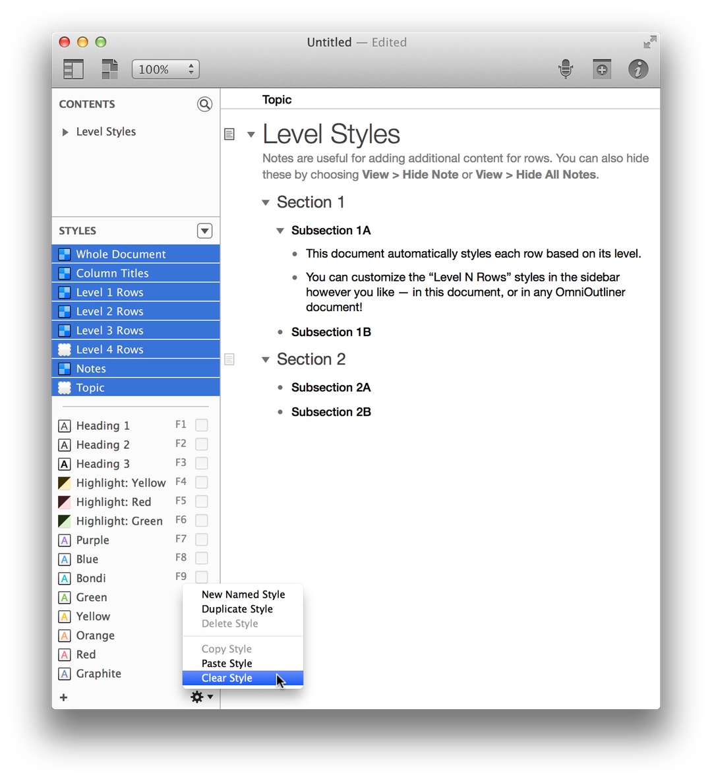Choose Delete Style menu item

pyautogui.click(x=243, y=623)
